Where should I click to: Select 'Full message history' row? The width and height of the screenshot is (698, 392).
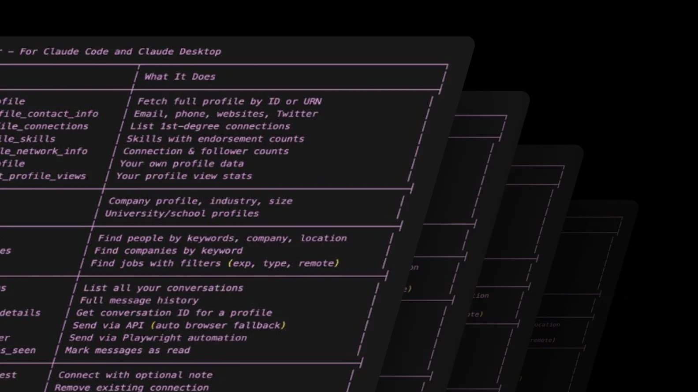coord(139,300)
